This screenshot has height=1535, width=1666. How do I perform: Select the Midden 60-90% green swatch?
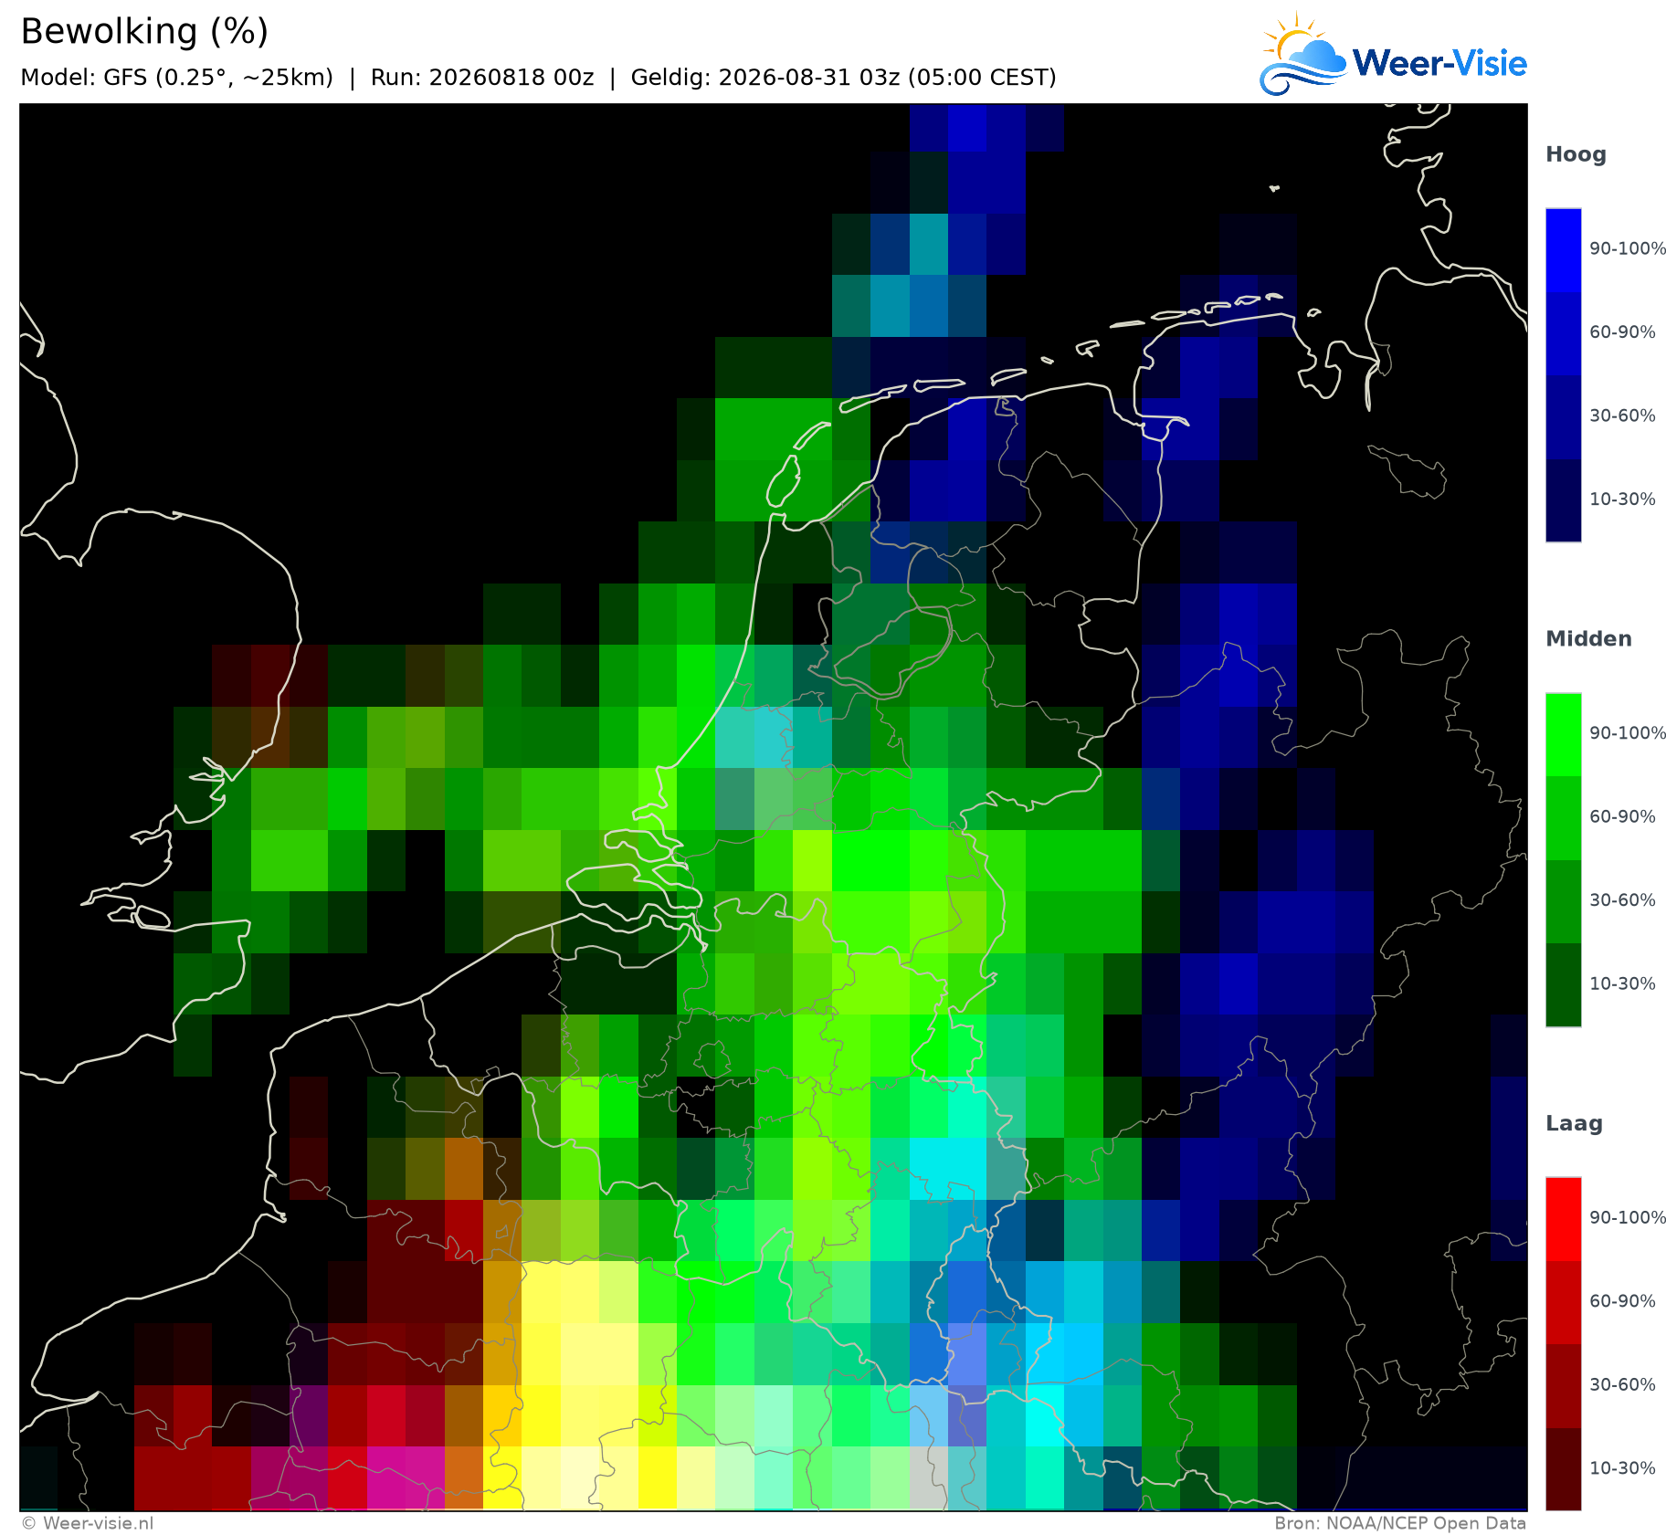coord(1563,818)
